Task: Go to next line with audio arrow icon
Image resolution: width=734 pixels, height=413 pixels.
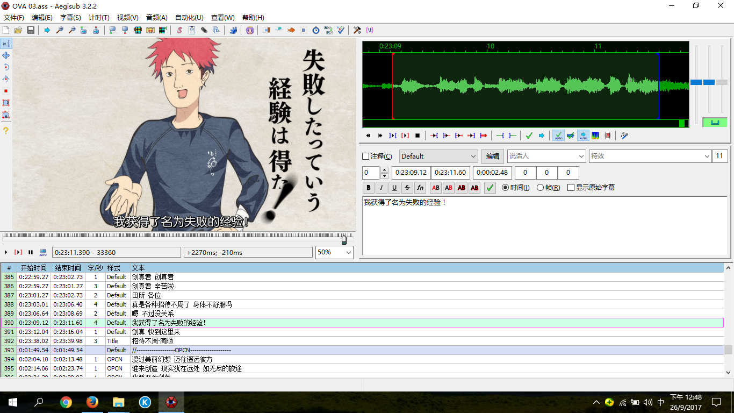Action: click(x=541, y=136)
